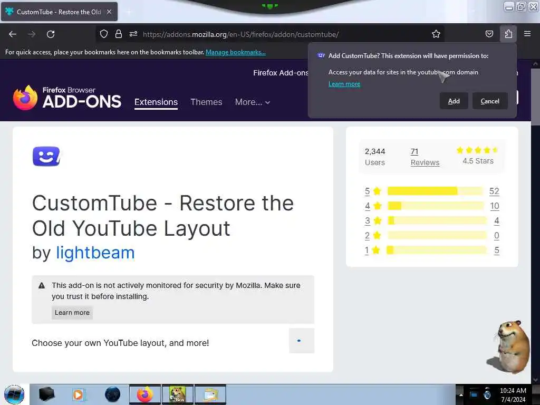
Task: Click the CustomTube smiley extension icon
Action: pos(46,156)
